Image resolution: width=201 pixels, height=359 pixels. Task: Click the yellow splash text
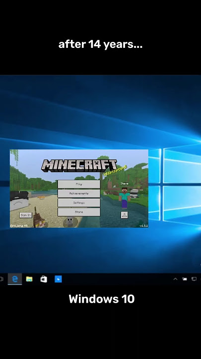pos(115,171)
